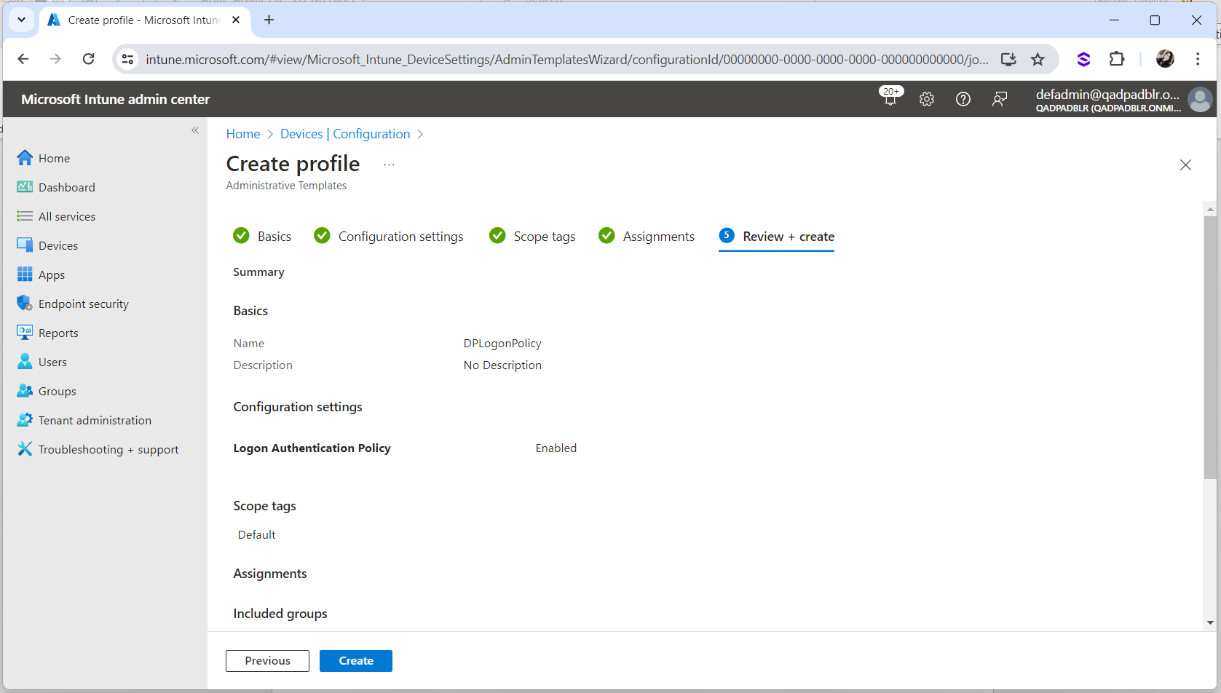Viewport: 1221px width, 693px height.
Task: Open the Create profile ellipsis menu
Action: [389, 165]
